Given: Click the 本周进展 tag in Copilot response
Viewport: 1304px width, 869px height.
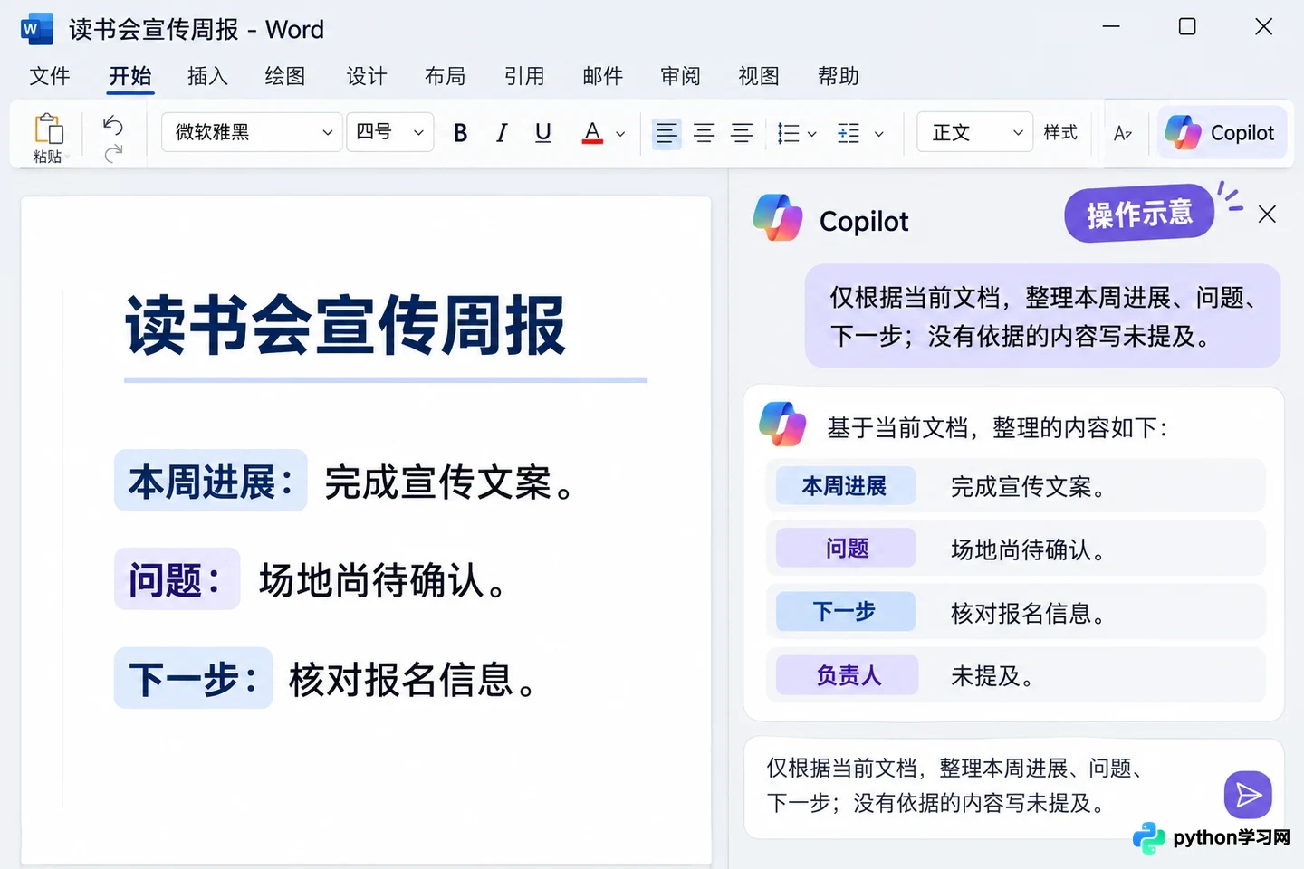Looking at the screenshot, I should [845, 486].
